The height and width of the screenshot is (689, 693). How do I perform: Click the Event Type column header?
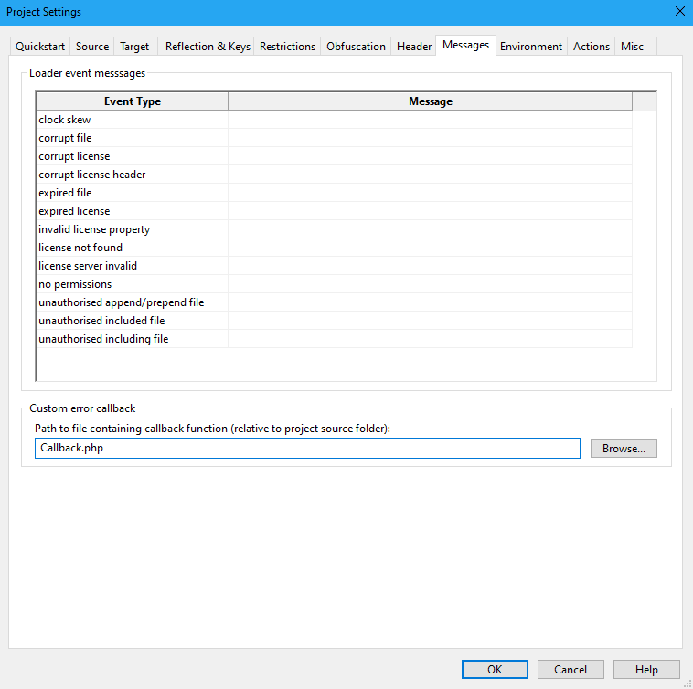(132, 101)
